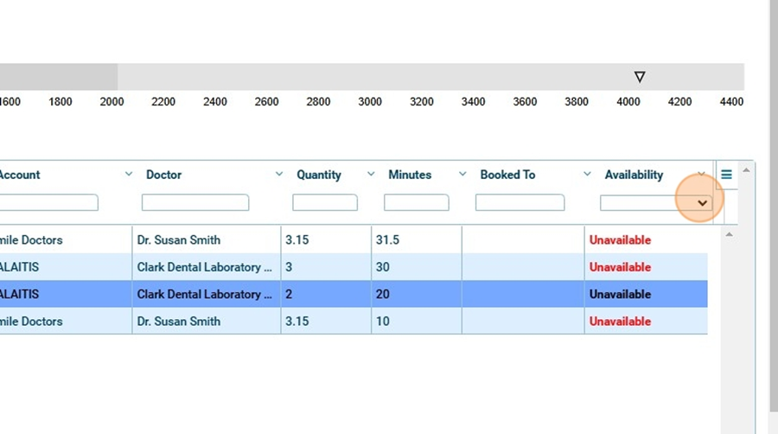Select the Minutes 30 cell
This screenshot has height=434, width=778.
417,267
